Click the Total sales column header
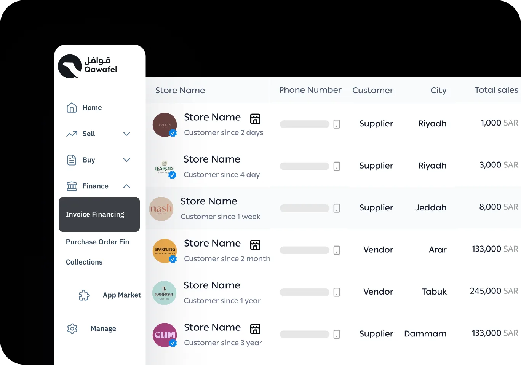The image size is (521, 365). tap(496, 90)
